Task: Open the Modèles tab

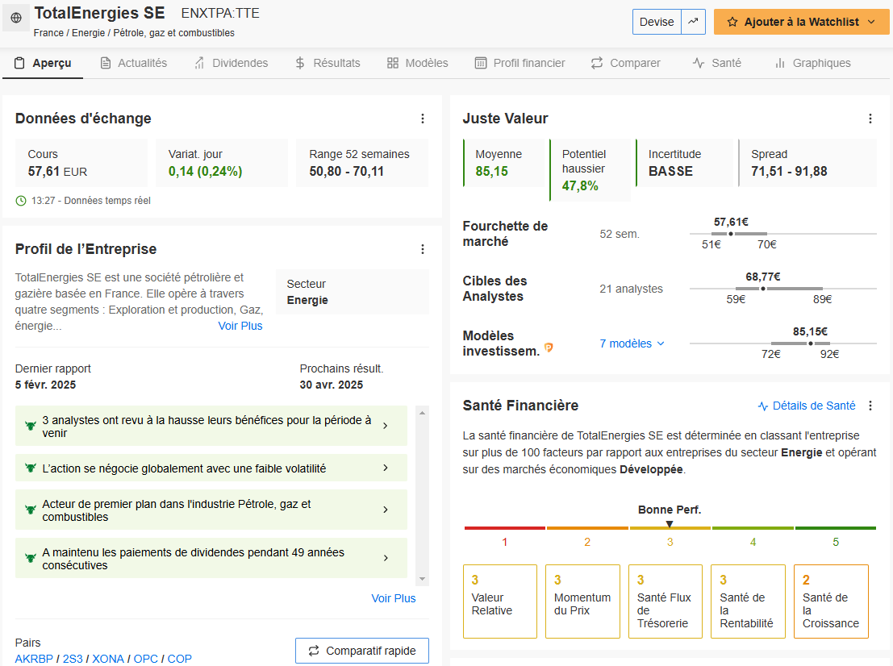Action: [417, 63]
